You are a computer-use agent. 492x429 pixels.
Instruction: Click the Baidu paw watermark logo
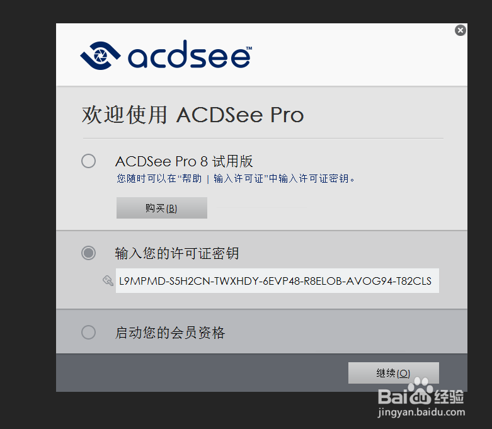point(421,391)
